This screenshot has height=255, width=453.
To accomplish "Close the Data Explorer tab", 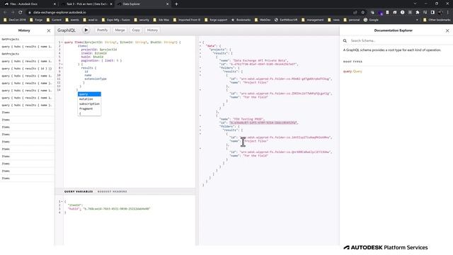I will pos(167,4).
